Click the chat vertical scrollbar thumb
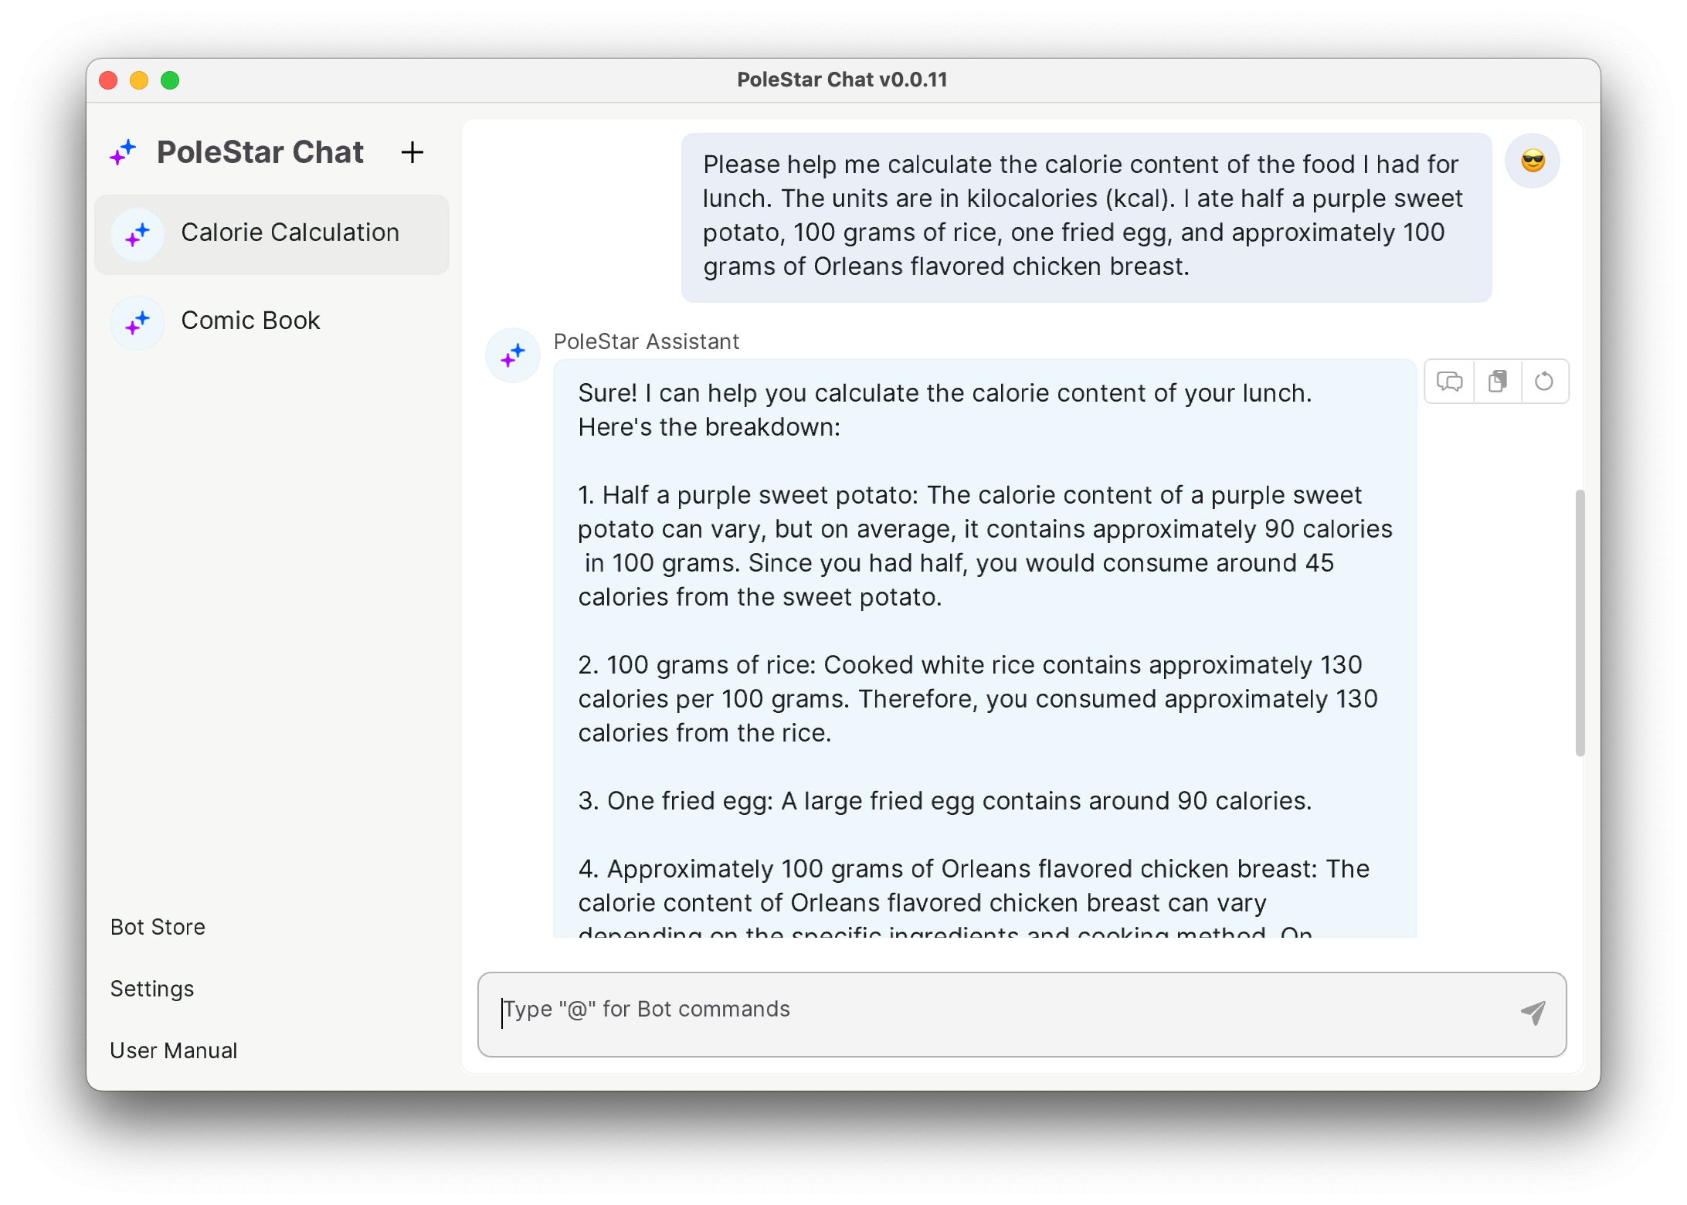Screen dimensions: 1687x1205 click(x=1580, y=623)
